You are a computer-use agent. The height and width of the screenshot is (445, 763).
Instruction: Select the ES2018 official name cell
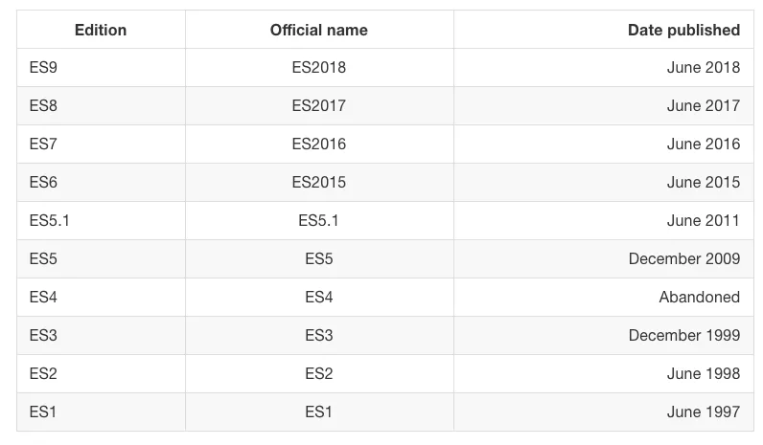click(x=319, y=68)
